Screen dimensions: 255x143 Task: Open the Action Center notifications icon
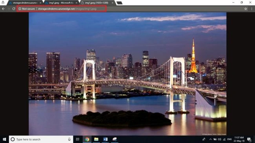(249, 139)
